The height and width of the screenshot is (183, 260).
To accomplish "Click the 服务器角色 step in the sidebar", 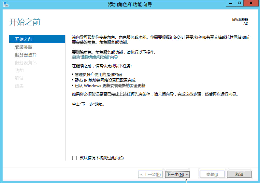I will [x=26, y=63].
